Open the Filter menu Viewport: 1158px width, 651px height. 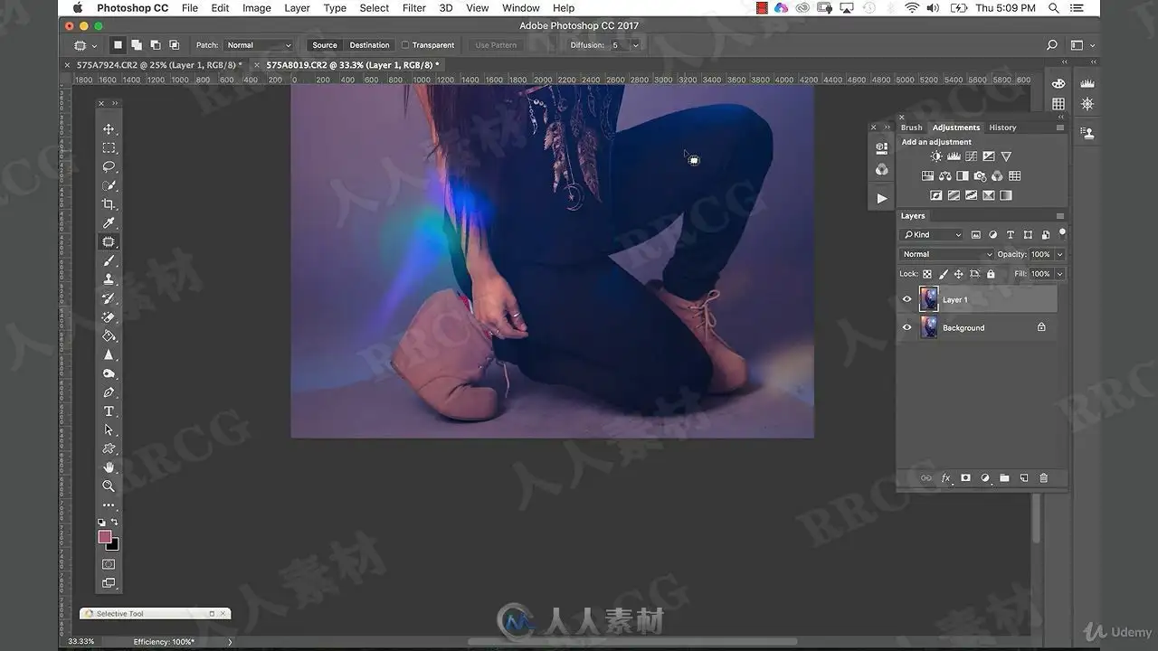pyautogui.click(x=414, y=8)
